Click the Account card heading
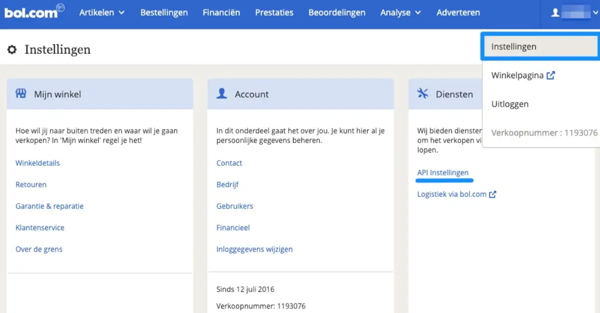The image size is (600, 313). (252, 94)
